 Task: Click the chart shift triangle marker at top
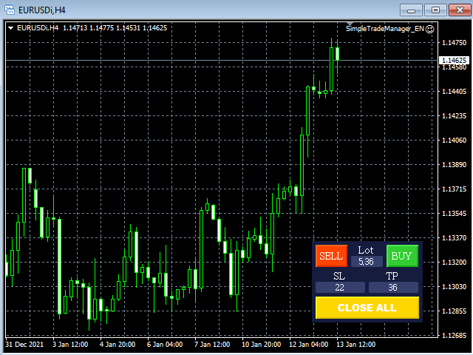(350, 24)
